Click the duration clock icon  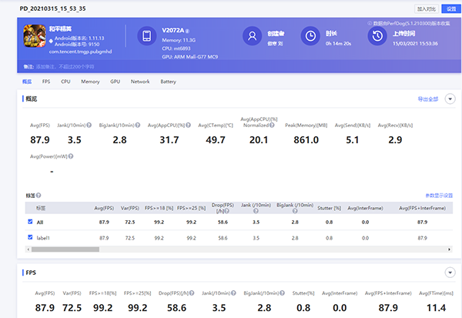(x=310, y=36)
